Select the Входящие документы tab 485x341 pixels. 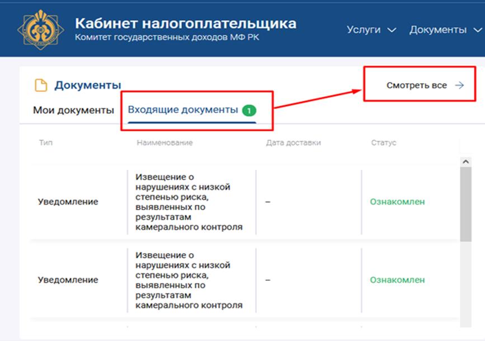182,110
